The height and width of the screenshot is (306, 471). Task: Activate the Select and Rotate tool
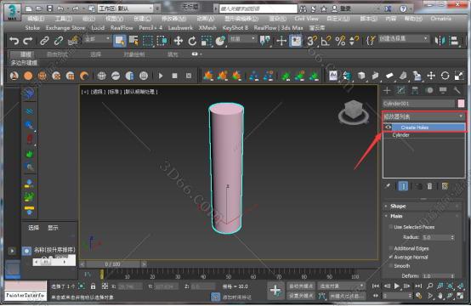[192, 41]
